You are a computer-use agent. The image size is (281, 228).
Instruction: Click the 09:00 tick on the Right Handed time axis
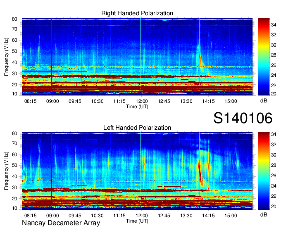point(52,101)
